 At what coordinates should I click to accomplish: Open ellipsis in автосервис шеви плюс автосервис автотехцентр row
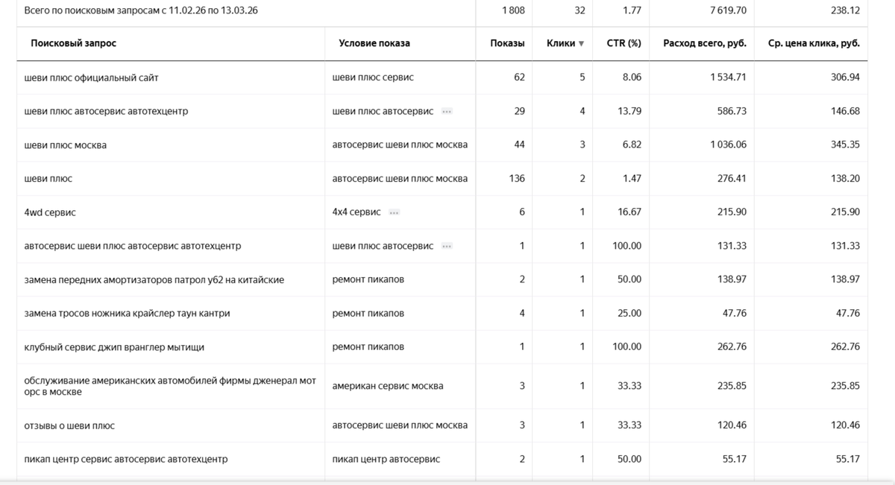coord(447,246)
